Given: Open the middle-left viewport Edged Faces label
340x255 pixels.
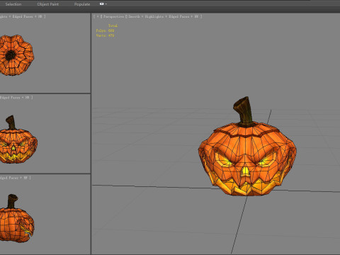Looking at the screenshot, I should tap(10, 97).
